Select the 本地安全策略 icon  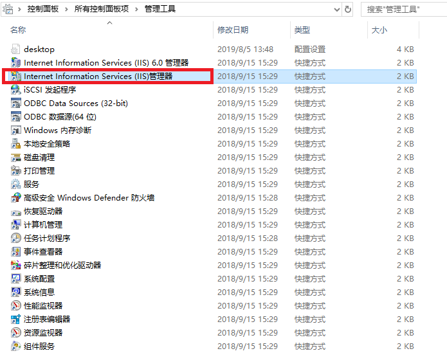pos(15,143)
